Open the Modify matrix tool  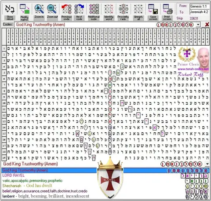click(25, 9)
